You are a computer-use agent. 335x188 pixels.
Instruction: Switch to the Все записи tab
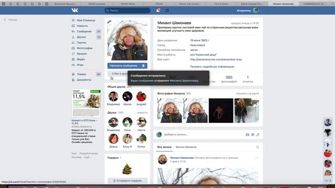tap(164, 147)
